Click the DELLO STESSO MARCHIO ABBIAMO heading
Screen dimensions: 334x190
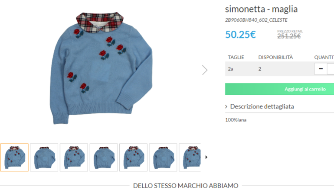186,186
